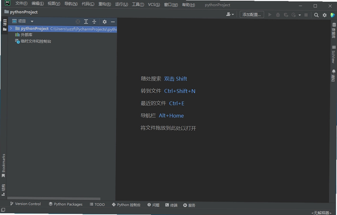Screen dimensions: 337x215
Task: Click the Expand All icon
Action: click(86, 22)
